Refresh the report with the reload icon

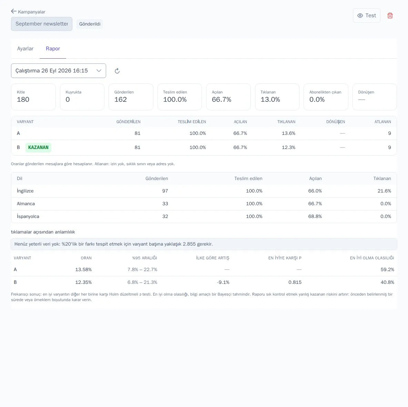[x=117, y=71]
